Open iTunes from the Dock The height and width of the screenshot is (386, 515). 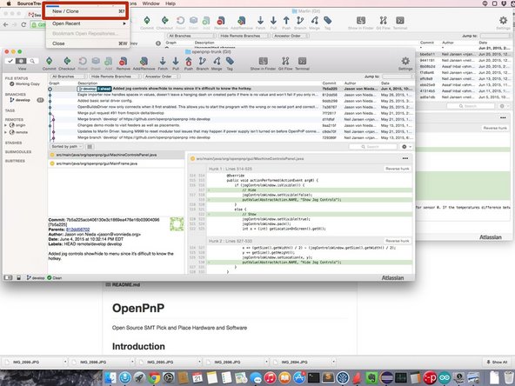pyautogui.click(x=270, y=378)
